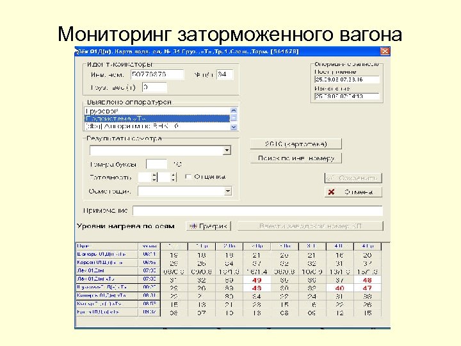Click the red 47 cell under 4 Пр
The image size is (461, 346).
pyautogui.click(x=368, y=288)
